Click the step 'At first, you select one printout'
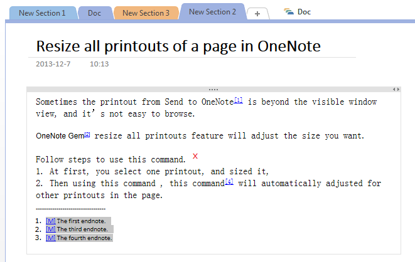The width and height of the screenshot is (415, 262). coord(153,171)
